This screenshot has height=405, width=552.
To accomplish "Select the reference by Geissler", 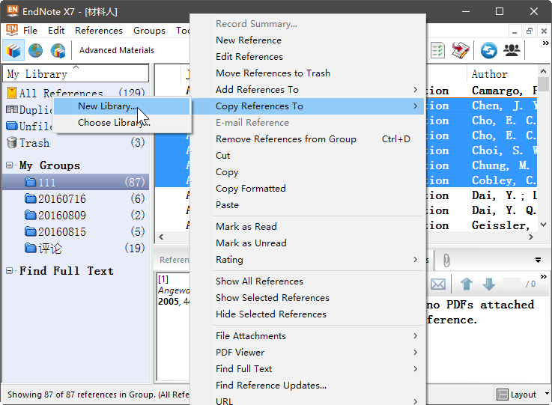I will (500, 225).
